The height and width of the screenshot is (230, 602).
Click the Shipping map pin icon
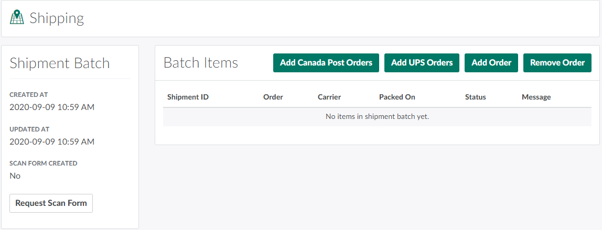point(17,17)
